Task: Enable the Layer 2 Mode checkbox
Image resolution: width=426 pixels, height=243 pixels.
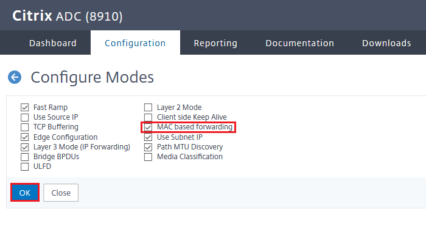Action: 148,108
